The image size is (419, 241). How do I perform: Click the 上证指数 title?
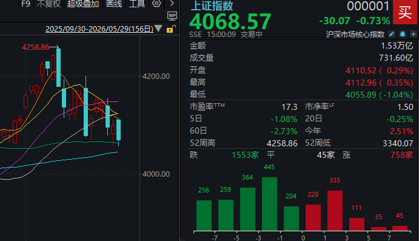point(212,5)
